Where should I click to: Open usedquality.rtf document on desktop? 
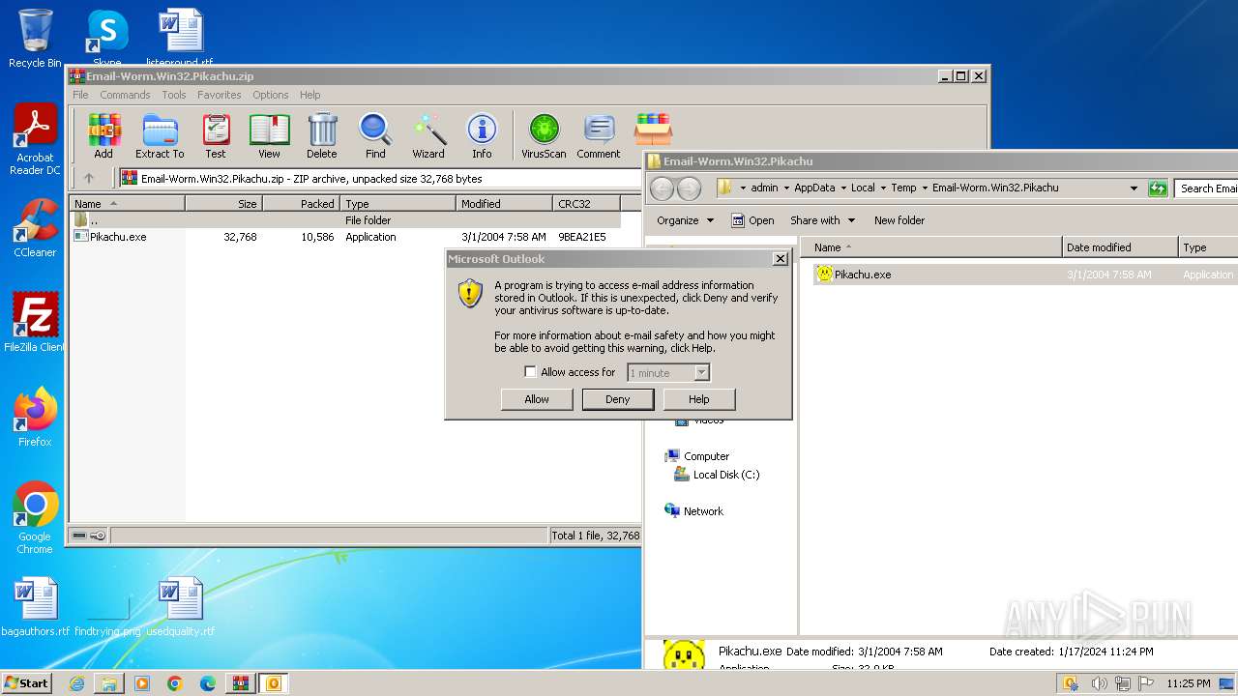181,607
